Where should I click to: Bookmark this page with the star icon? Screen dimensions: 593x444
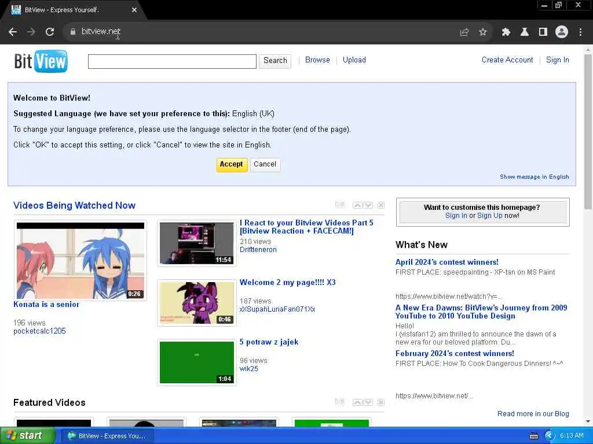pos(482,32)
